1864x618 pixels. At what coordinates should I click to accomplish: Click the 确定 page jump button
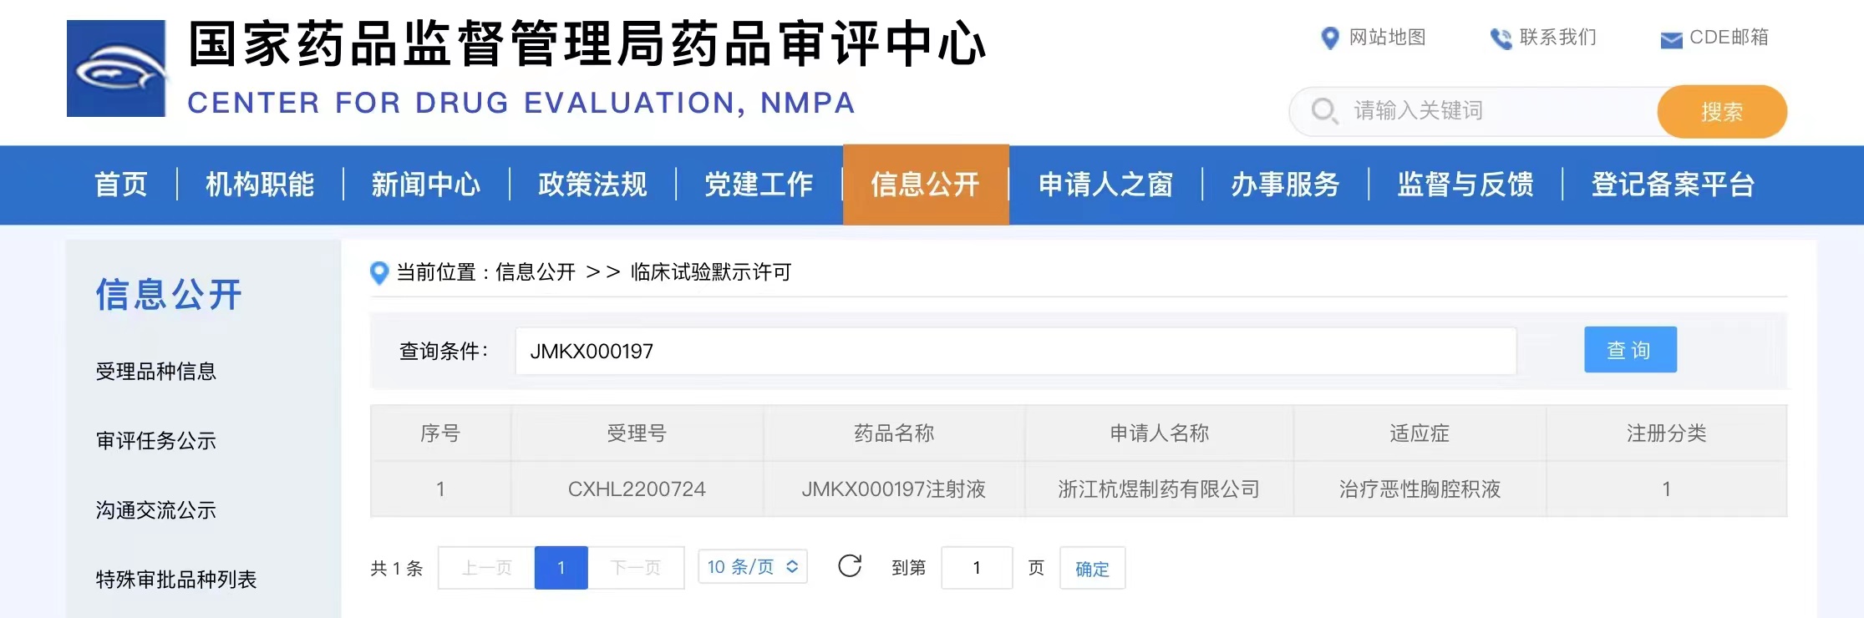[x=1092, y=568]
